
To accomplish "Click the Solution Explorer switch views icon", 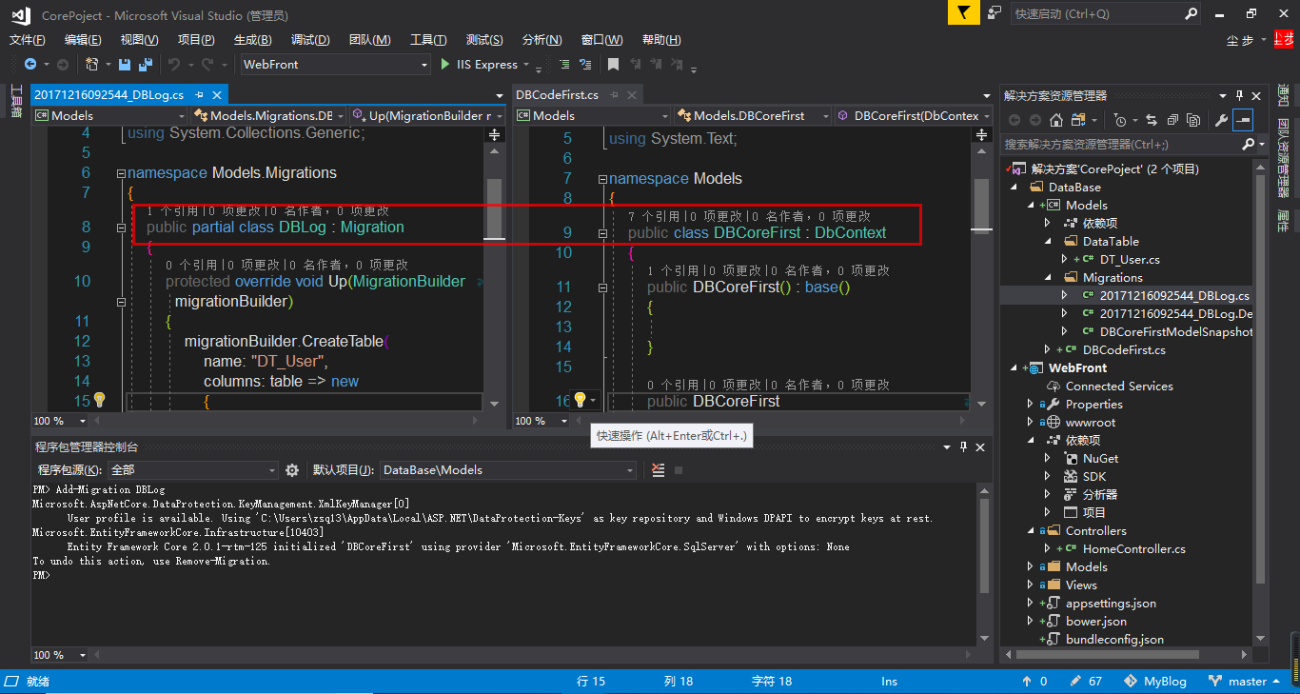I will tap(1078, 120).
